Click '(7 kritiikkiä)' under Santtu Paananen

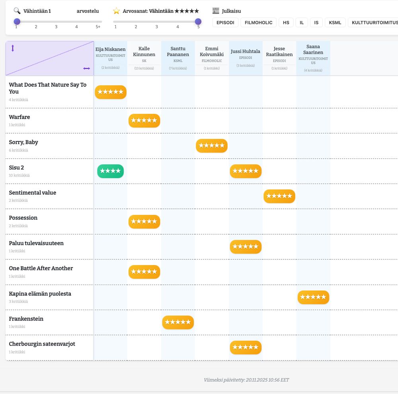(178, 68)
